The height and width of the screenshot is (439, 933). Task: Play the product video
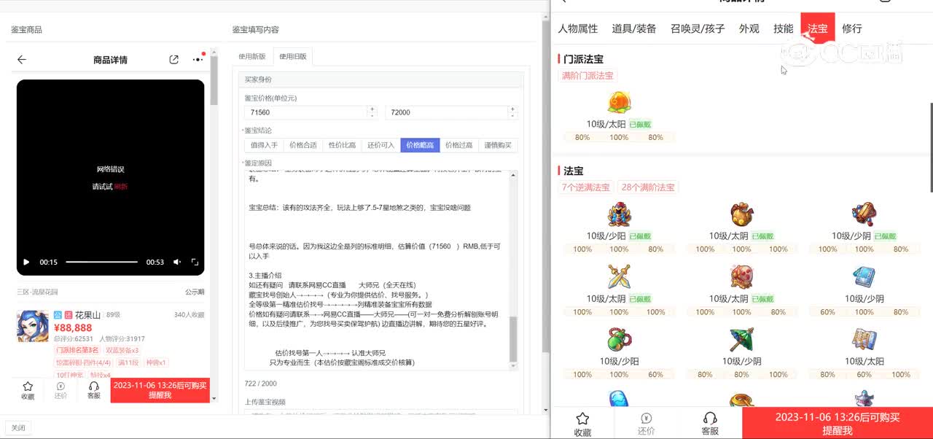pyautogui.click(x=26, y=262)
